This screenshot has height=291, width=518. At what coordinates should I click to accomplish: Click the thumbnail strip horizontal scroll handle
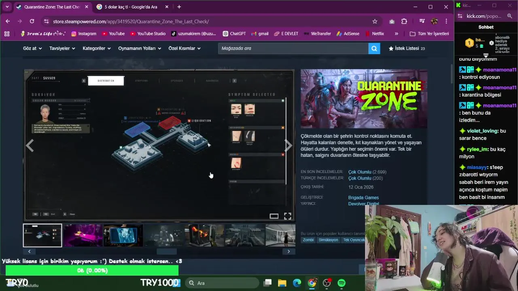point(167,251)
